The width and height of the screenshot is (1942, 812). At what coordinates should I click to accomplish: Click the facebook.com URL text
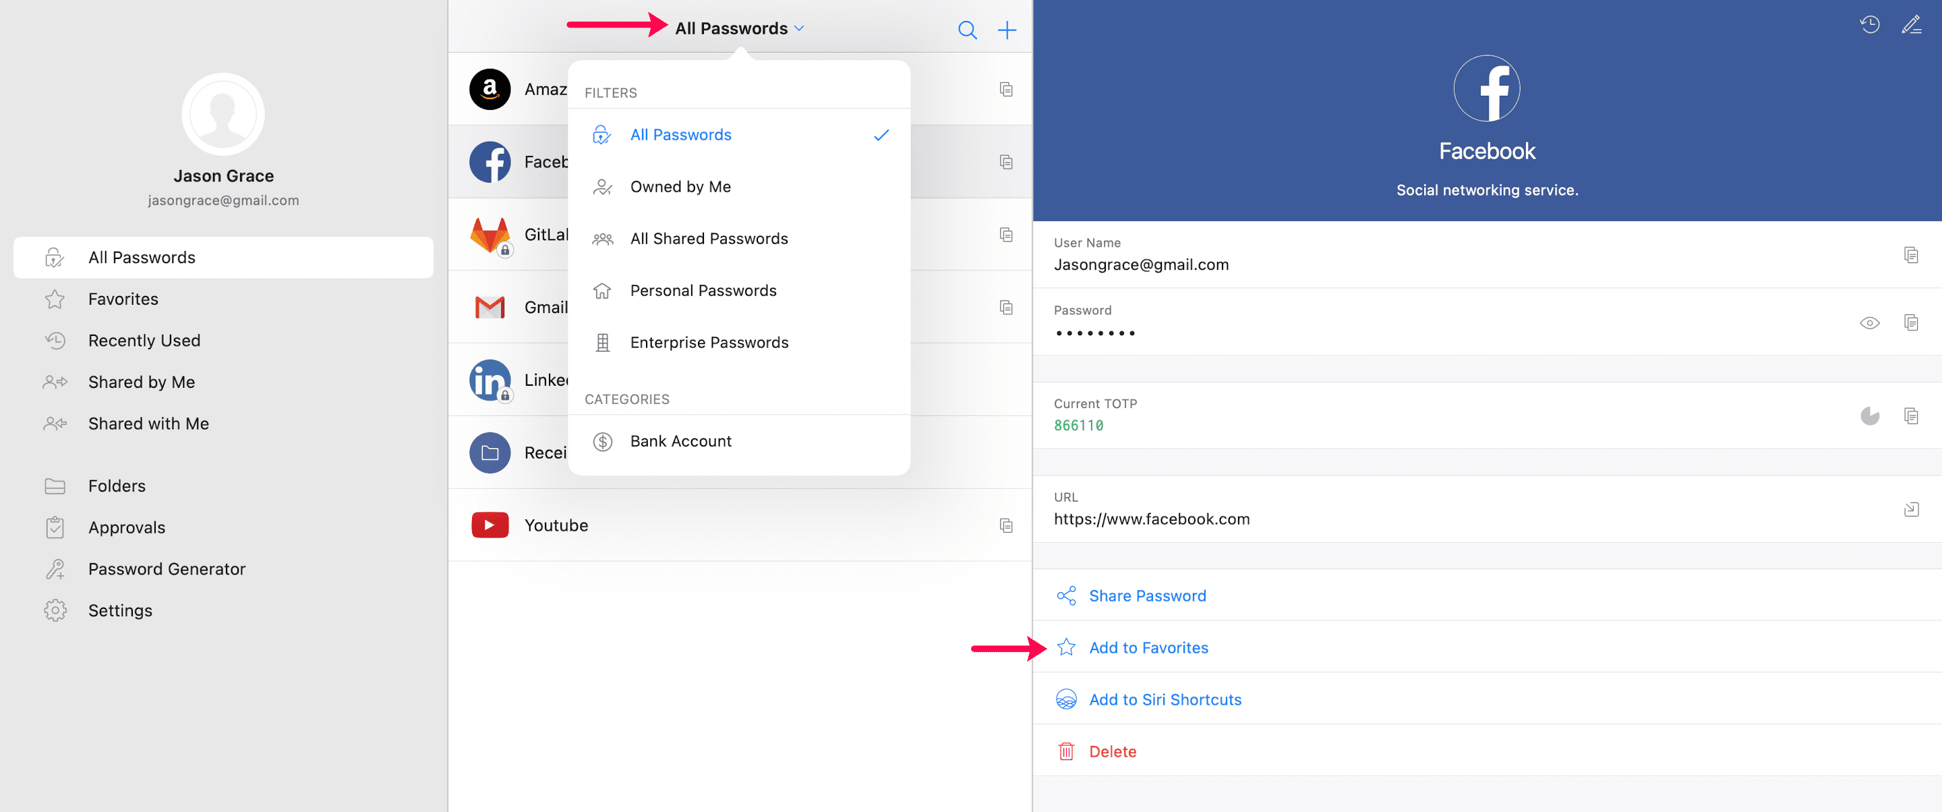pos(1151,519)
